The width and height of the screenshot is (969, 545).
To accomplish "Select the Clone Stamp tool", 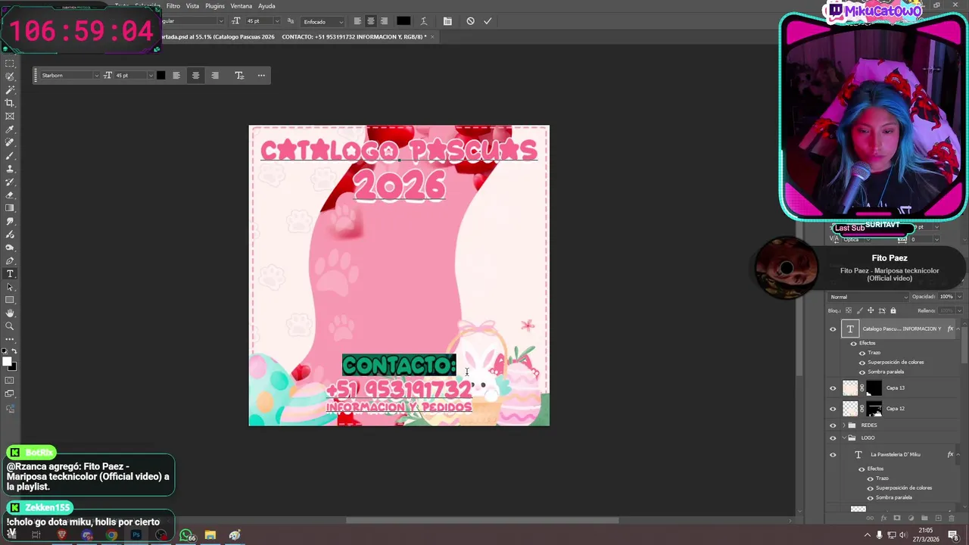I will point(10,169).
